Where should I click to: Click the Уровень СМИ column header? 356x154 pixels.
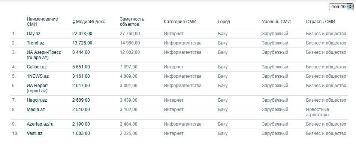276,22
